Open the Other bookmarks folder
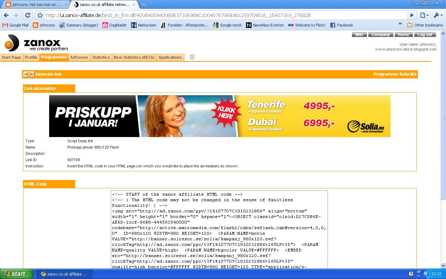446x279 pixels. (425, 25)
